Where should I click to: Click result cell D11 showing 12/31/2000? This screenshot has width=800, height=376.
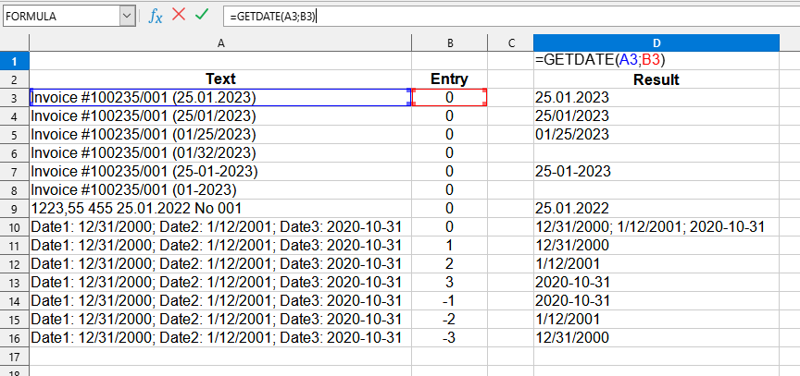656,245
